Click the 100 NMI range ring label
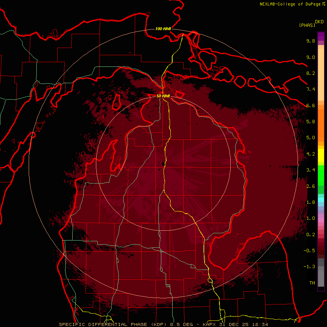This screenshot has height=327, width=327. (x=163, y=29)
